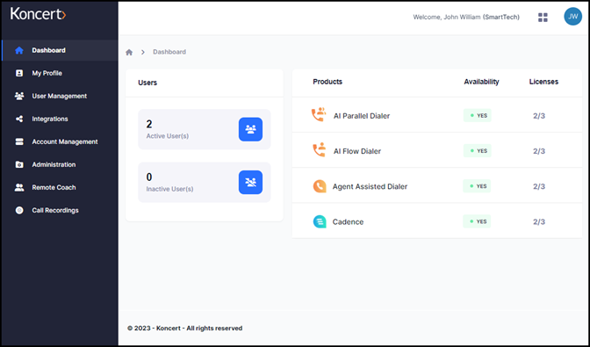Click the Active User(s) label
This screenshot has height=347, width=590.
click(168, 136)
